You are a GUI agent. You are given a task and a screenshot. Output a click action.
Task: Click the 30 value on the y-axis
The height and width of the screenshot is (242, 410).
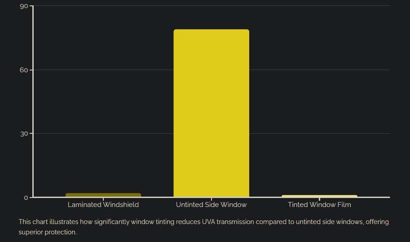click(24, 134)
